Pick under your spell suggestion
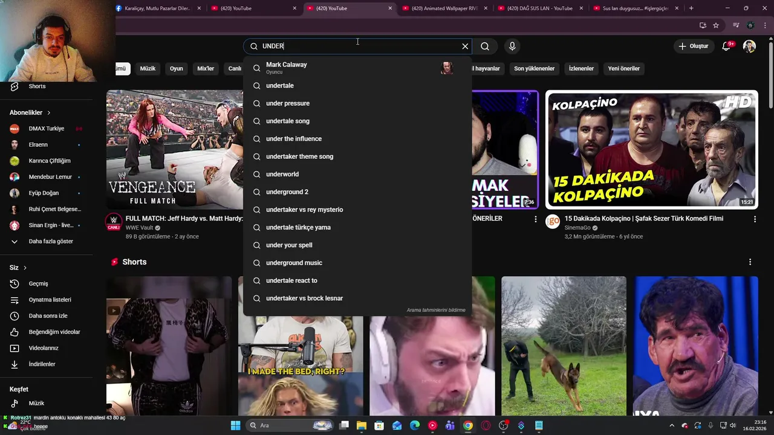Viewport: 774px width, 435px height. point(357,245)
